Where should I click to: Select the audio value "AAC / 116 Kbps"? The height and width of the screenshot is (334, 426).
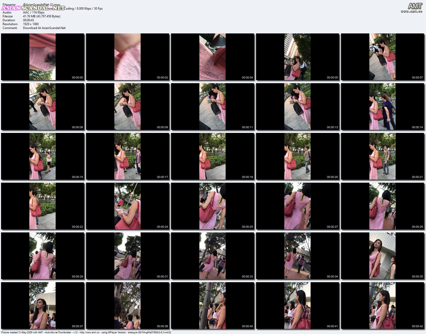tap(34, 12)
